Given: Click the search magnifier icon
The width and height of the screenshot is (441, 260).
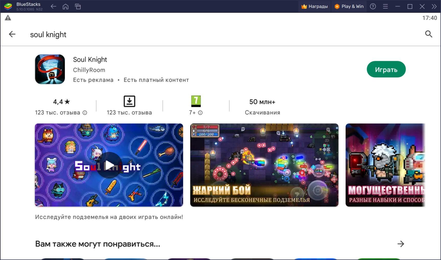Looking at the screenshot, I should 428,34.
